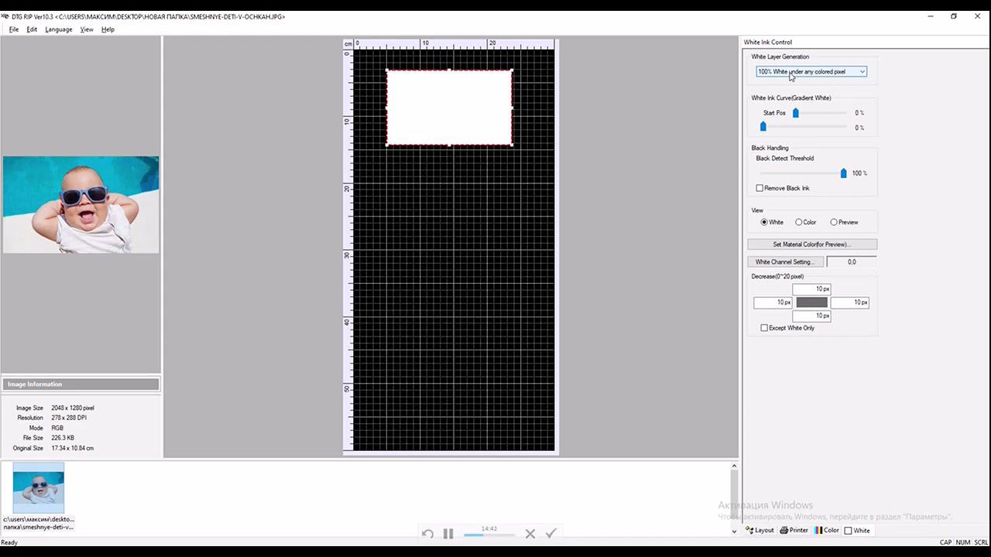
Task: Switch to the Printer tab
Action: tap(794, 531)
